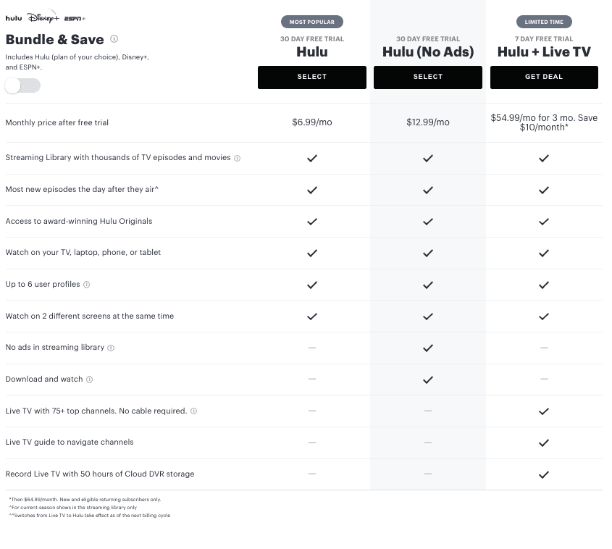
Task: Click the Hulu logo at top left
Action: (14, 18)
